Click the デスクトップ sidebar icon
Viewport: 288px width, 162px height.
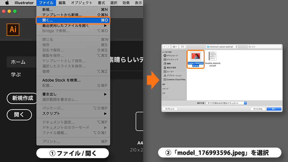tap(165, 59)
